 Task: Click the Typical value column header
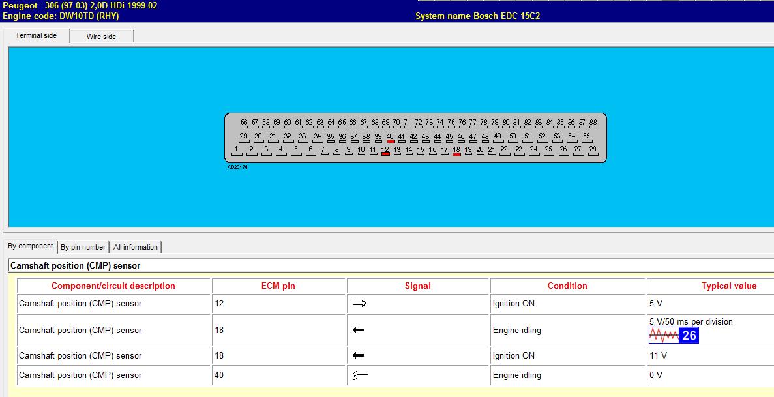click(728, 286)
